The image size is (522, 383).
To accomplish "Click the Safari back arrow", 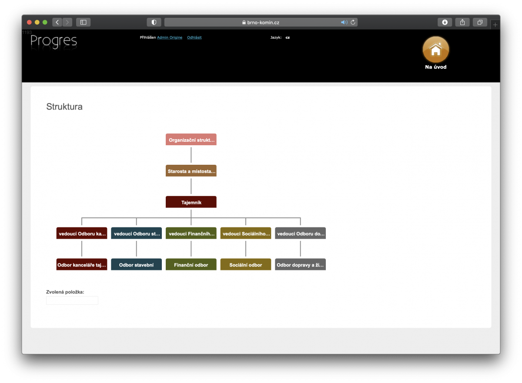I will pos(57,22).
